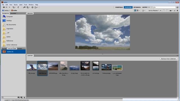Open thumbnail quality options dropdown
This screenshot has height=101, width=180.
138,10
